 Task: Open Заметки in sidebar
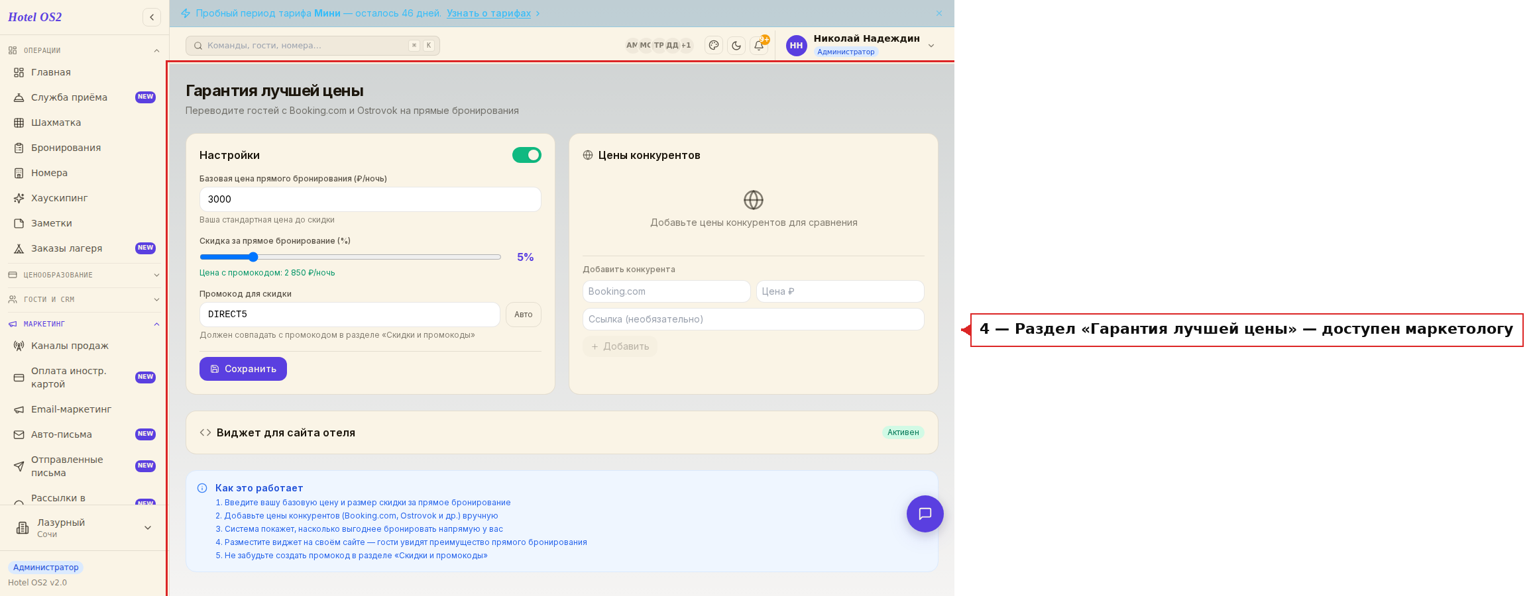(x=84, y=223)
